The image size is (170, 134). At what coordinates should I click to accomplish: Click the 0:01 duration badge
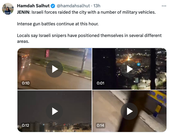100,83
